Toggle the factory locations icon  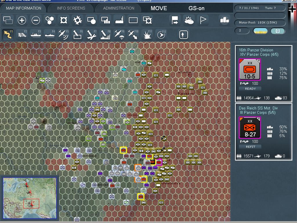(x=119, y=20)
